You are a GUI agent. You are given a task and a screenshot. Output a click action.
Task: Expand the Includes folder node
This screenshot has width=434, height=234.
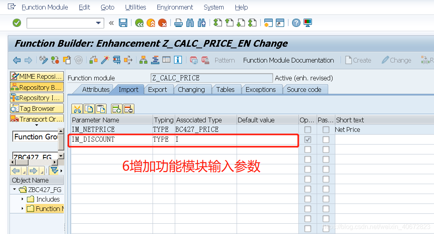click(x=23, y=199)
